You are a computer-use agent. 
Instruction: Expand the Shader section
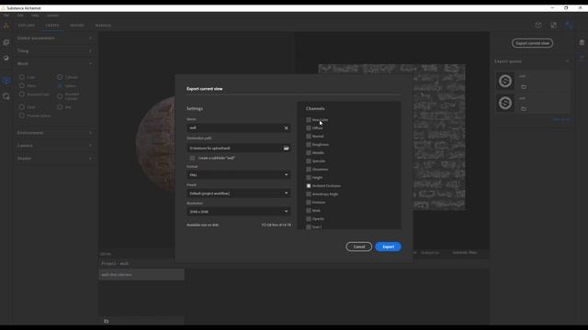55,159
